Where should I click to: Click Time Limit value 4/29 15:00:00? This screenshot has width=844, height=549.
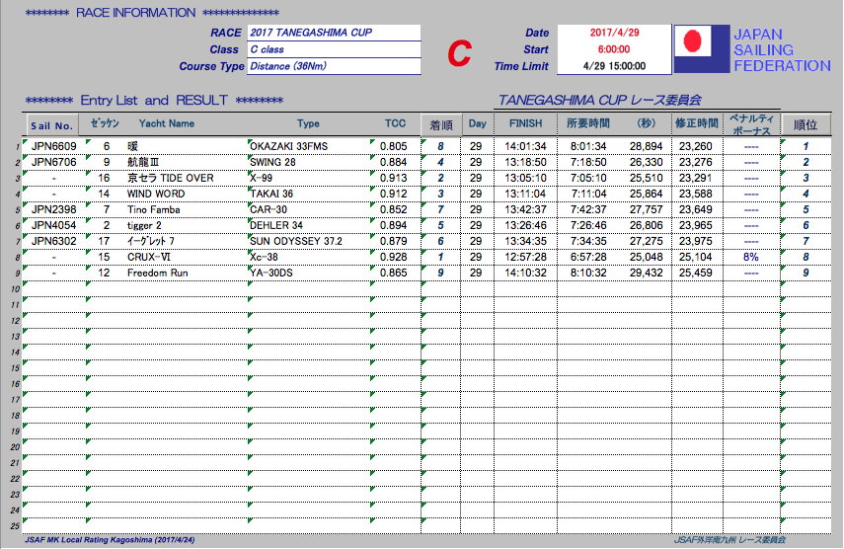tap(614, 66)
